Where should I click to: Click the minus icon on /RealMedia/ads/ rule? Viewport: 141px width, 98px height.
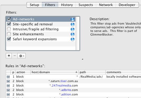click(x=8, y=77)
